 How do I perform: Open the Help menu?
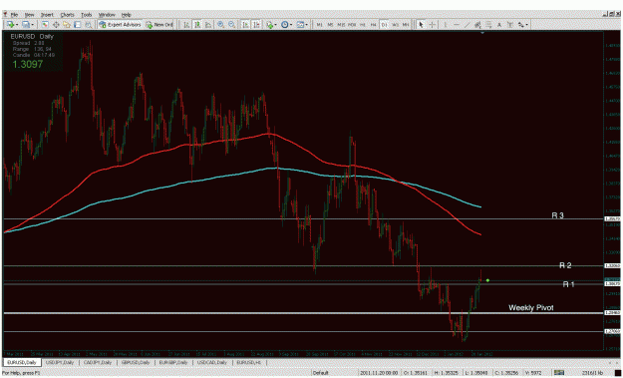pyautogui.click(x=126, y=15)
